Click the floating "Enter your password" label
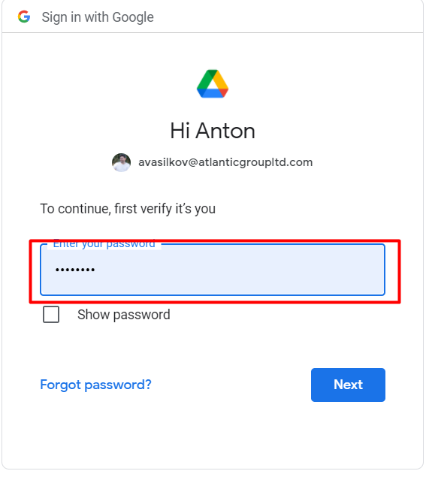Screen dimensions: 429x477 tap(104, 244)
